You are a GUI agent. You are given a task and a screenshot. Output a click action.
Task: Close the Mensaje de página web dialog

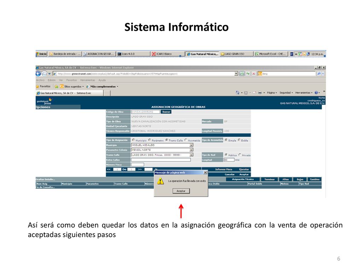205,173
